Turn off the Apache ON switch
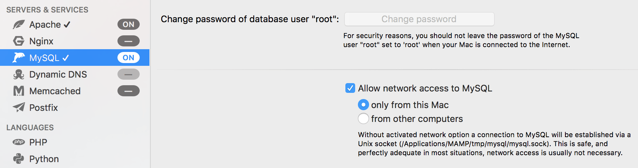Screen dimensions: 638x168 pos(129,24)
